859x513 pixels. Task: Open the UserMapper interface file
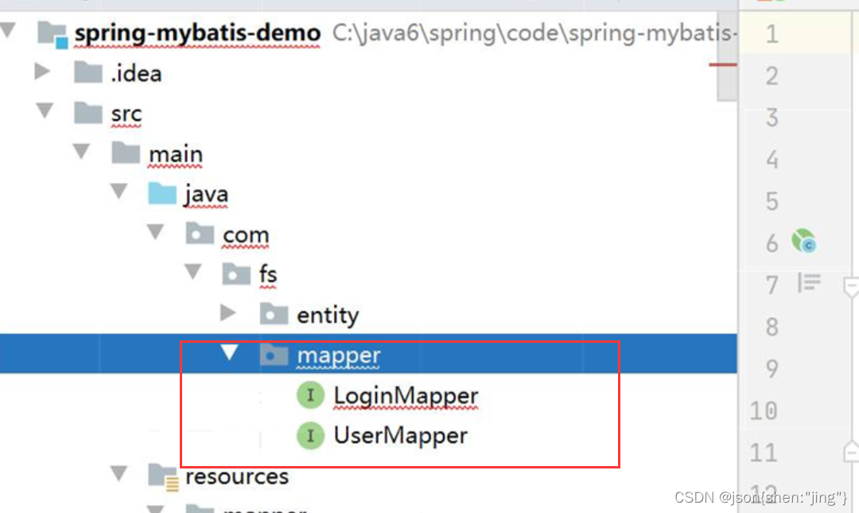(400, 436)
